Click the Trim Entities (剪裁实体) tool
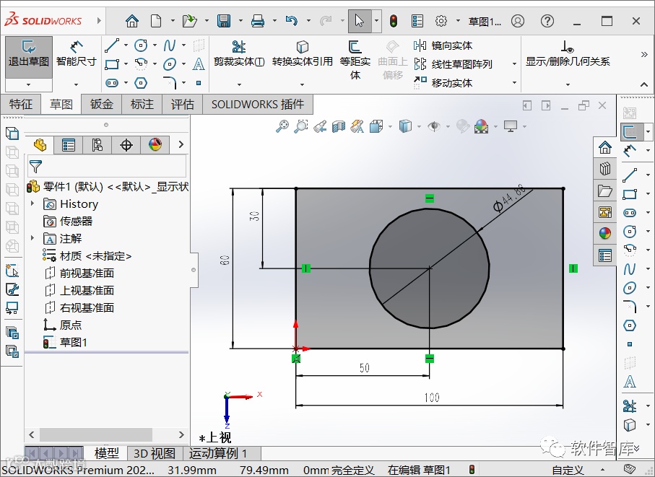 pos(239,54)
